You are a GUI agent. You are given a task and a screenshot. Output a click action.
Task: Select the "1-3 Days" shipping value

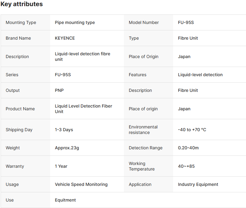pyautogui.click(x=64, y=130)
